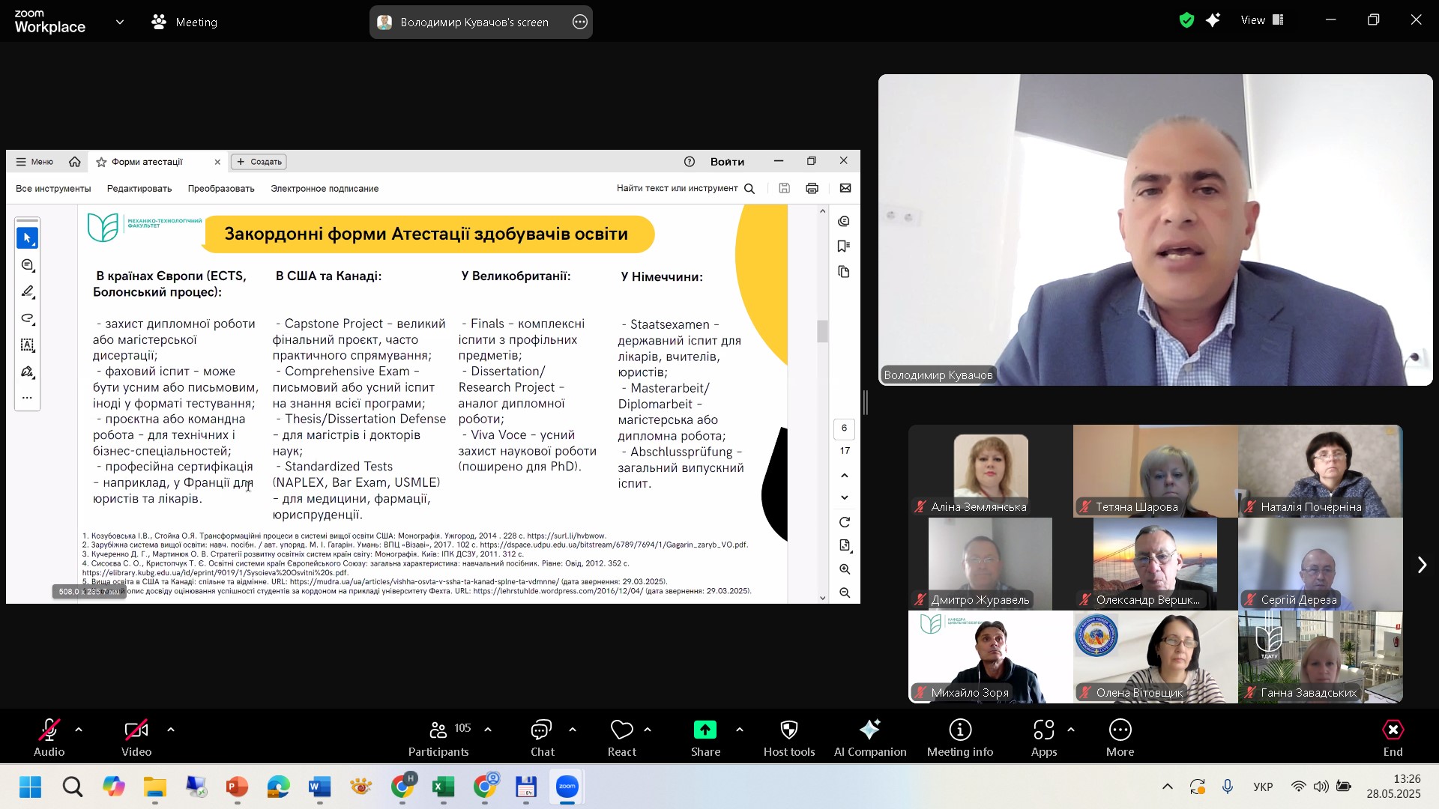
Task: Open the Apps icon in toolbar
Action: pyautogui.click(x=1043, y=737)
